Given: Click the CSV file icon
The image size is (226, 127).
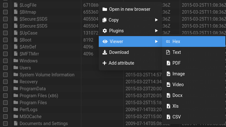Looking at the screenshot, I should point(168,117).
